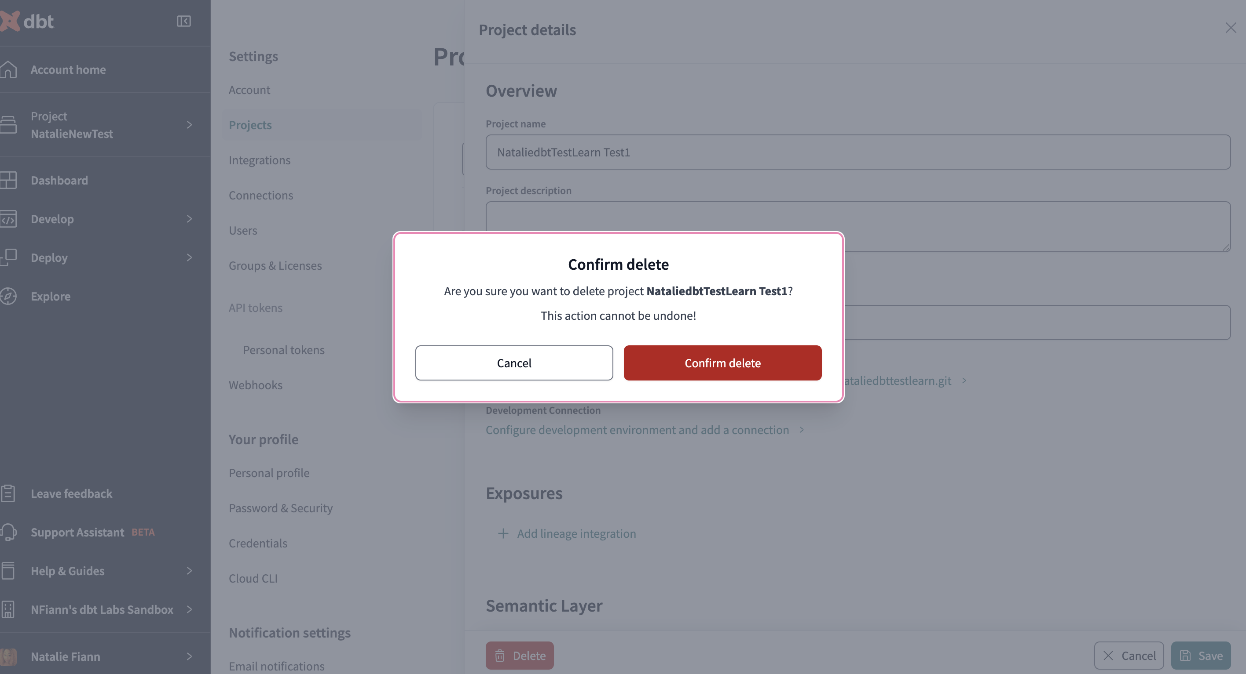The height and width of the screenshot is (674, 1246).
Task: Expand NFiann's dbt Labs Sandbox entry
Action: point(190,609)
